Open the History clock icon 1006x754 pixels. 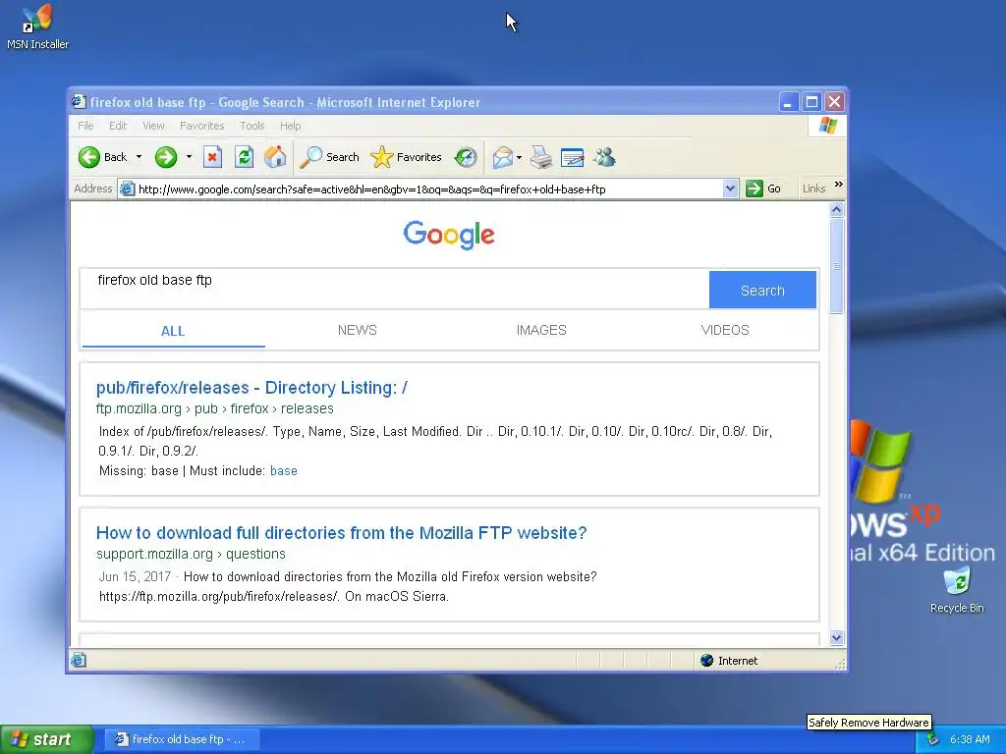coord(466,157)
